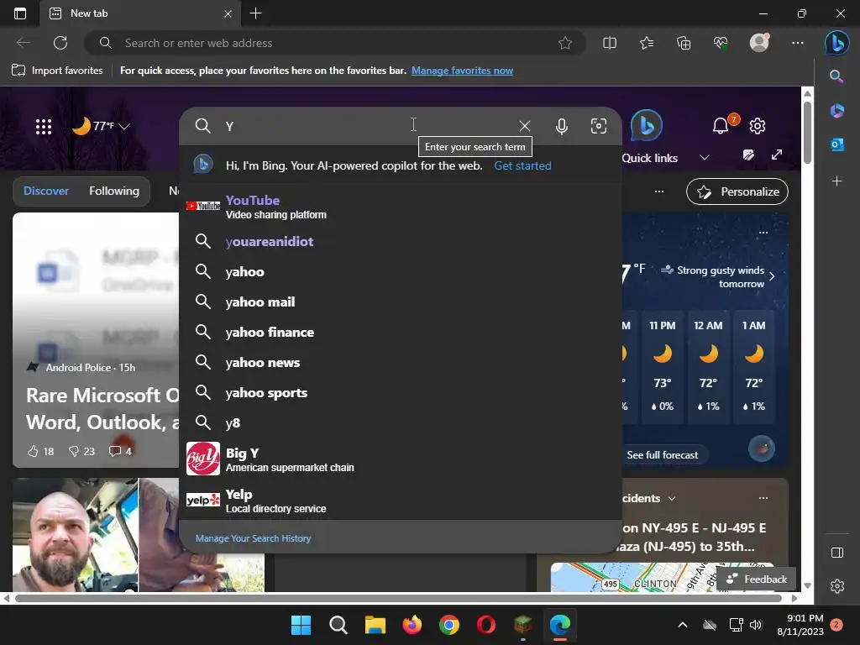
Task: Add this page to favorites star
Action: [x=565, y=43]
